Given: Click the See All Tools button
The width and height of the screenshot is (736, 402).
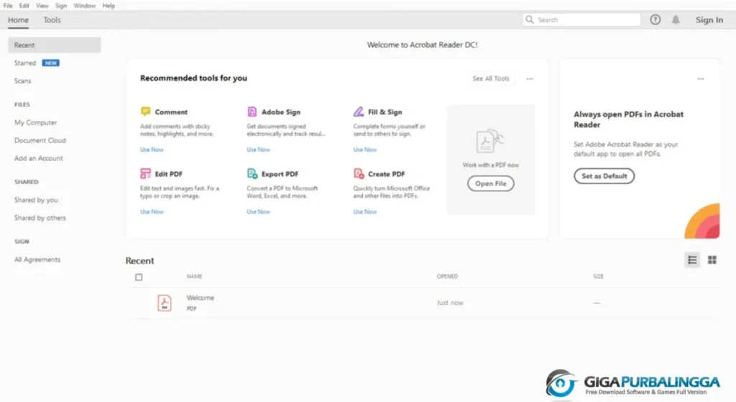Looking at the screenshot, I should coord(490,78).
